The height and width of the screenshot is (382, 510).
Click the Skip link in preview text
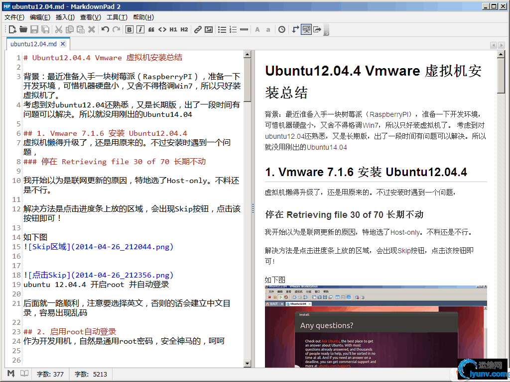pos(404,251)
